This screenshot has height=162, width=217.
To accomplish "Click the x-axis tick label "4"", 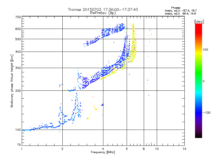I will [x=103, y=149].
